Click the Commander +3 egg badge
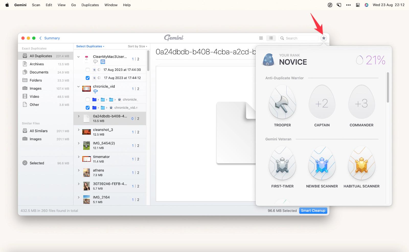 (361, 102)
